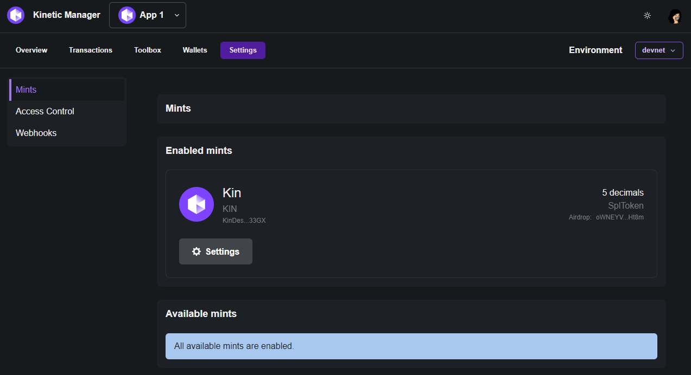
Task: Click the airdrop wallet address oWNEYV...Ht8m
Action: [x=619, y=217]
